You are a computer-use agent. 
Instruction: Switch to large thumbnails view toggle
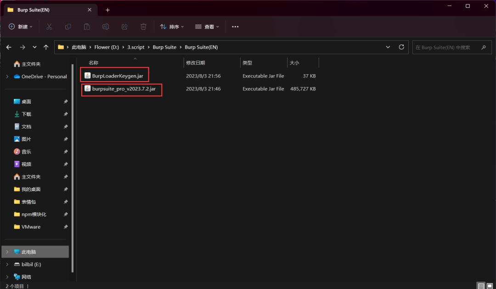(x=490, y=286)
